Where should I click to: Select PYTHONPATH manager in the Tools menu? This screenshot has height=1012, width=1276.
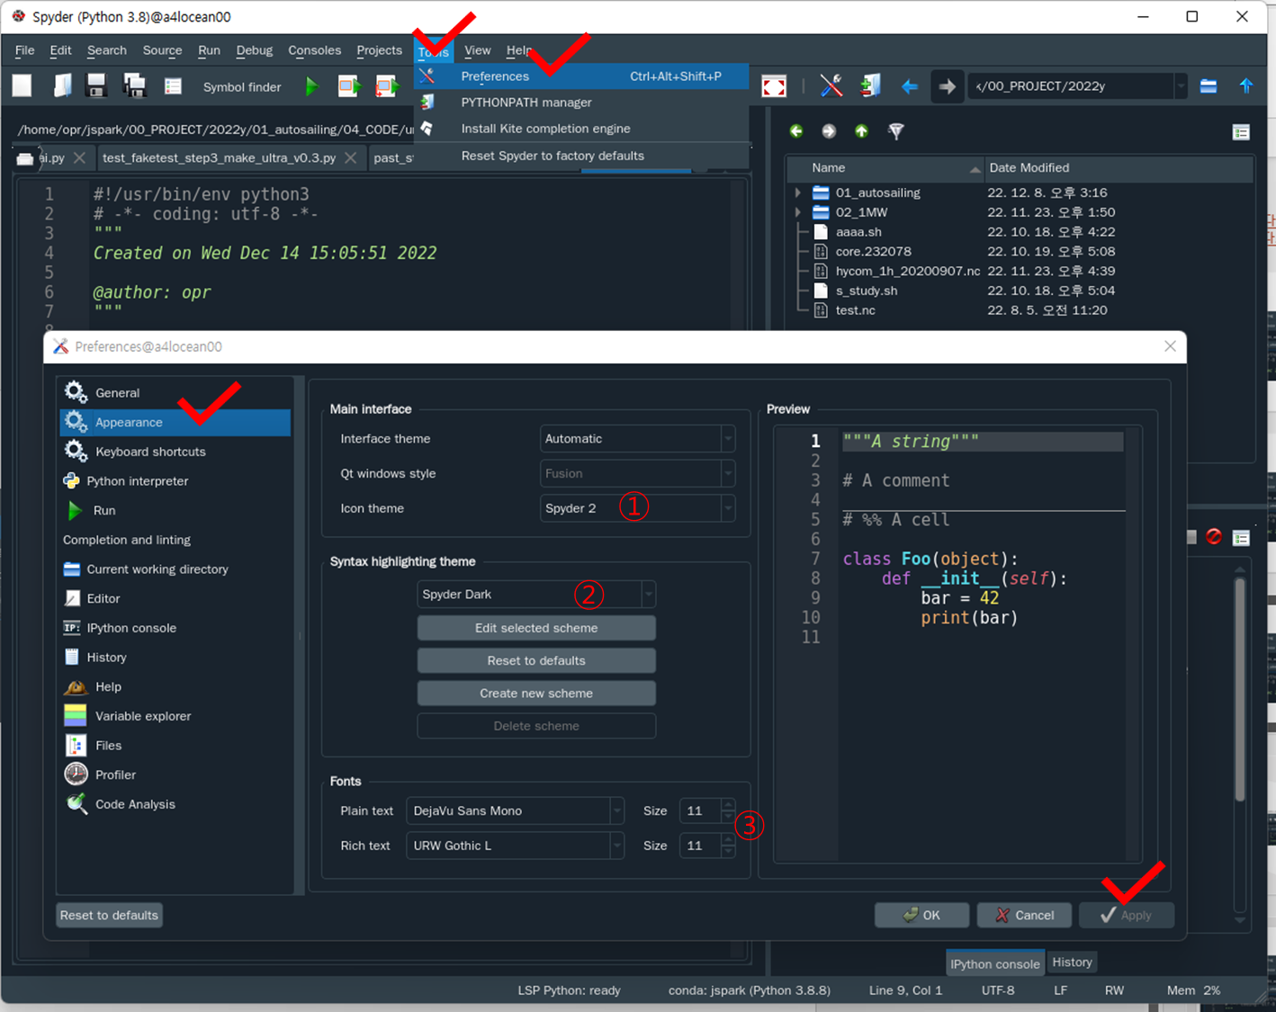[581, 103]
